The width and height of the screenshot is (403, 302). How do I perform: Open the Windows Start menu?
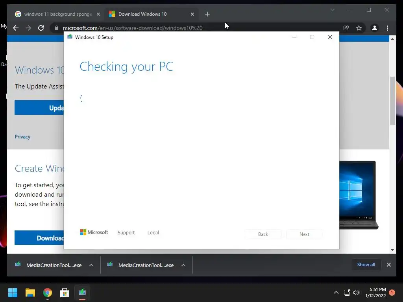coord(13,293)
